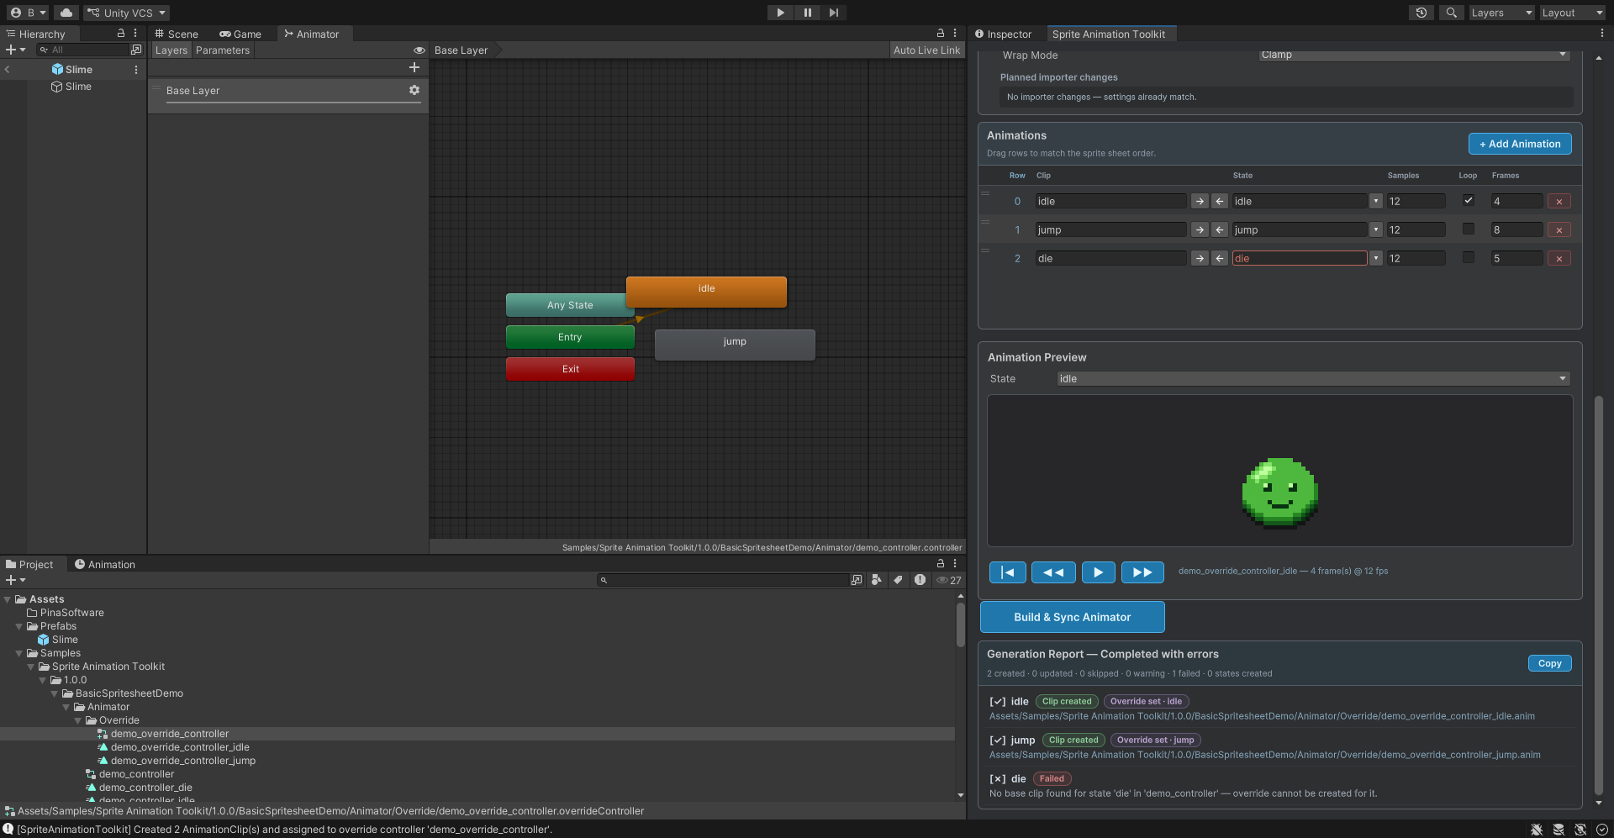Search by label tag in Project panel
Image resolution: width=1614 pixels, height=838 pixels.
click(899, 580)
